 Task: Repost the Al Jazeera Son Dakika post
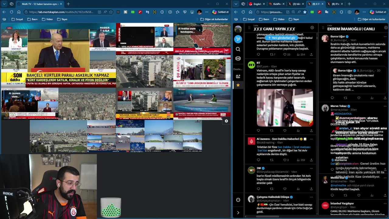pos(272,160)
